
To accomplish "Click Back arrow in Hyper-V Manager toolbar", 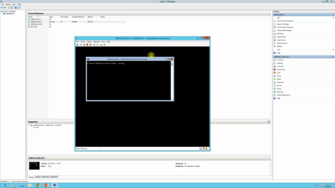I will [2, 8].
